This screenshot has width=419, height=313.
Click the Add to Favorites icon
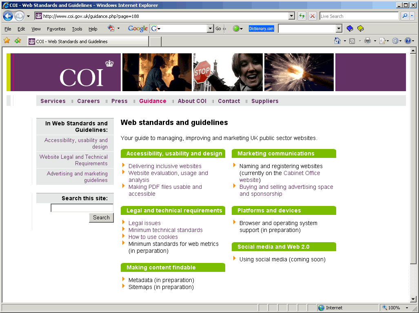click(18, 41)
